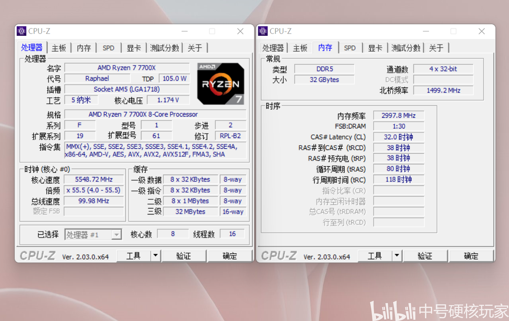
Task: Click the 2997.8 MHz memory frequency value
Action: 399,116
